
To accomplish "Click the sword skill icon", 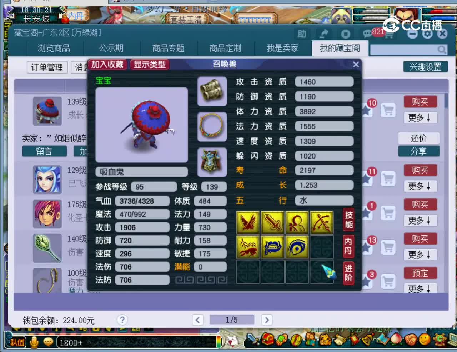I will click(x=272, y=222).
